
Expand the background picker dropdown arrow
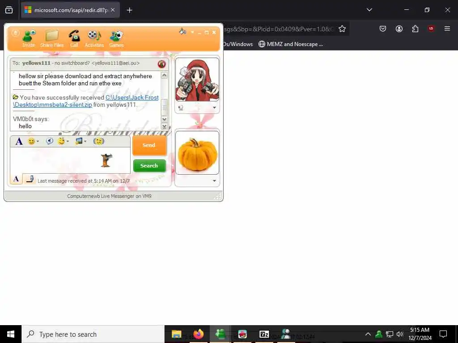click(x=85, y=142)
